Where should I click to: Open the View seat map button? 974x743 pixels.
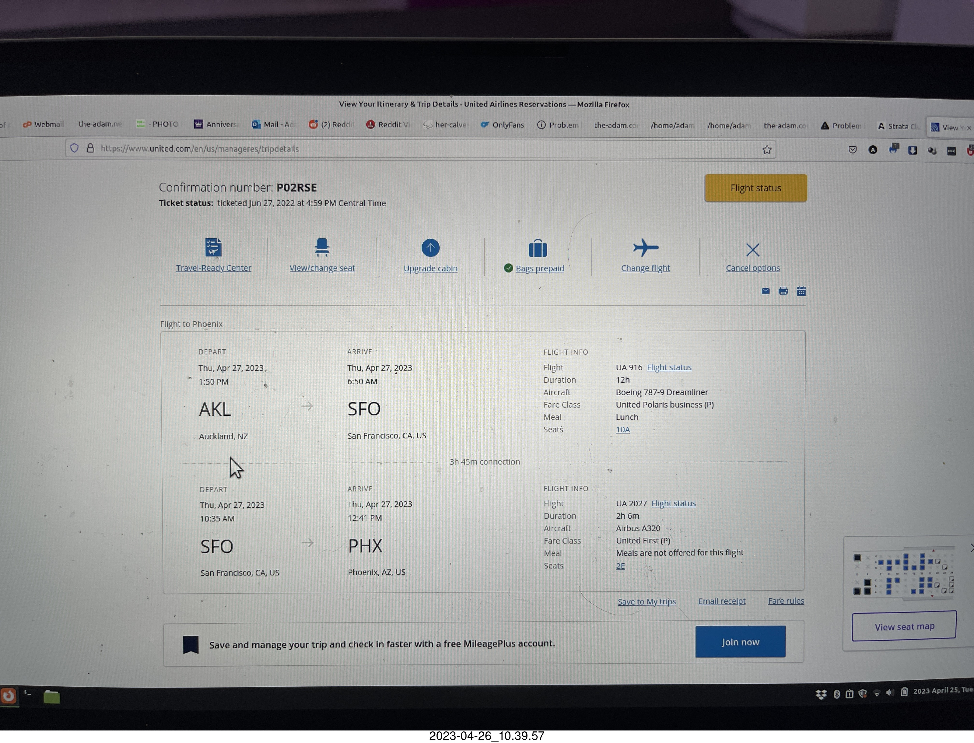(x=904, y=626)
